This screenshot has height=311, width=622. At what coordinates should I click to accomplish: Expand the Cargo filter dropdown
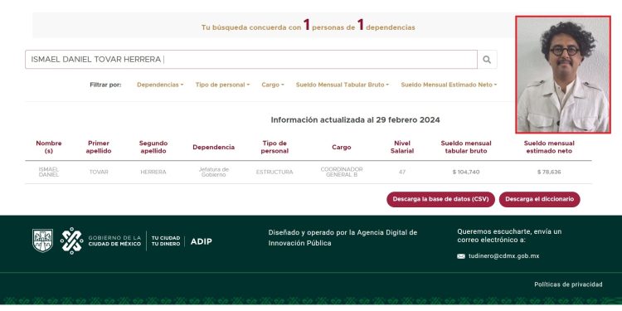point(273,85)
